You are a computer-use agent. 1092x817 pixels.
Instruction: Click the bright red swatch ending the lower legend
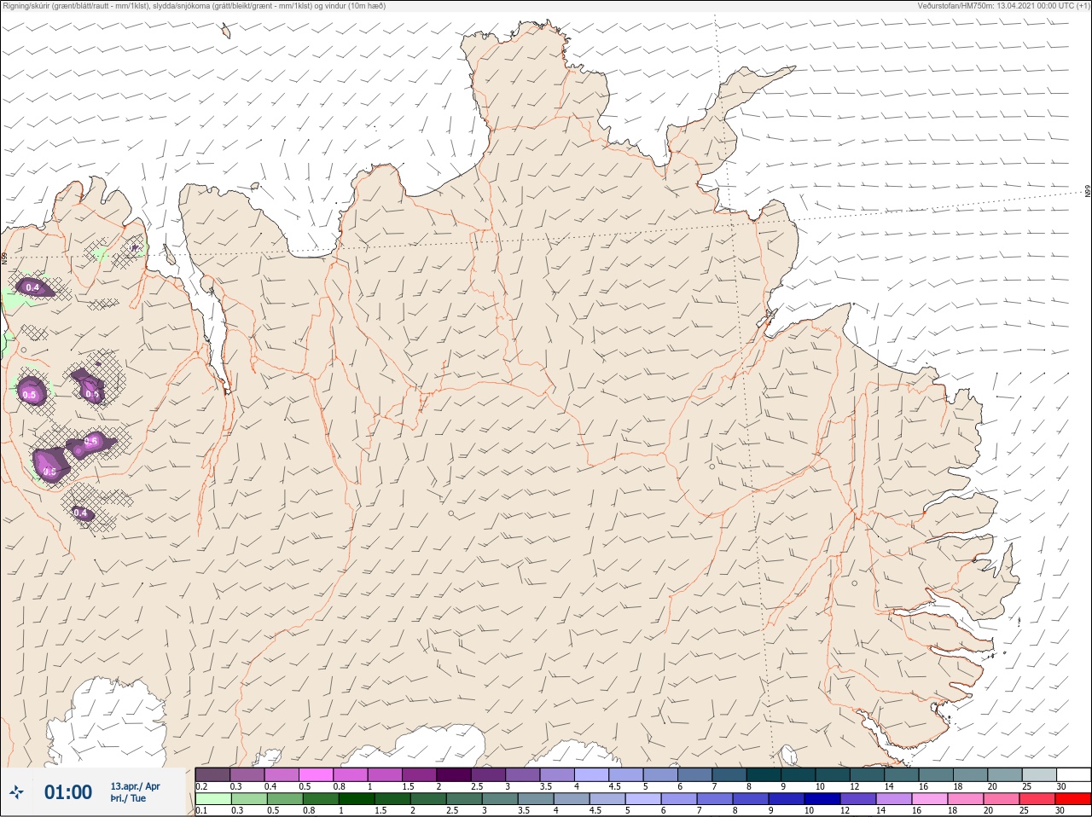pyautogui.click(x=1073, y=799)
